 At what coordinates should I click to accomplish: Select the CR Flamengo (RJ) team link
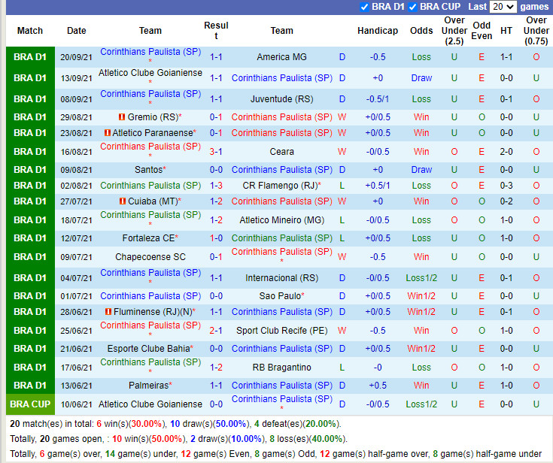(x=280, y=186)
